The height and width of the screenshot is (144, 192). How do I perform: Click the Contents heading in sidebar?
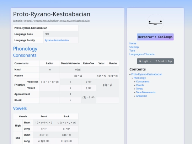[138, 69]
